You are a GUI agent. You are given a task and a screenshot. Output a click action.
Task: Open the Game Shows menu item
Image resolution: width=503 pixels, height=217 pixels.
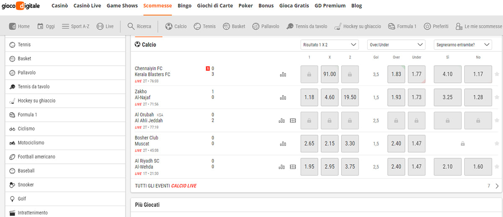coord(122,6)
